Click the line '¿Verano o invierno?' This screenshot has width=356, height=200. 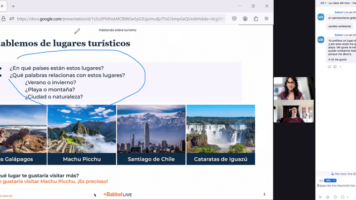tap(51, 82)
